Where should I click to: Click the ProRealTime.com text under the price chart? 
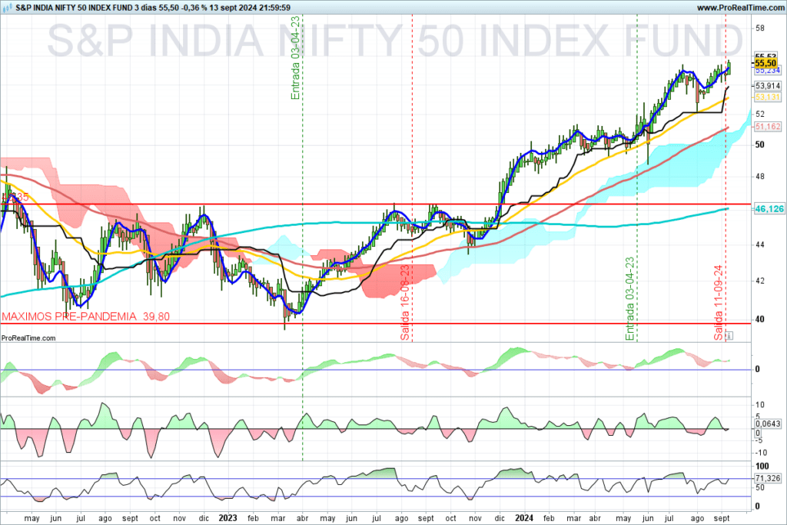tap(28, 338)
